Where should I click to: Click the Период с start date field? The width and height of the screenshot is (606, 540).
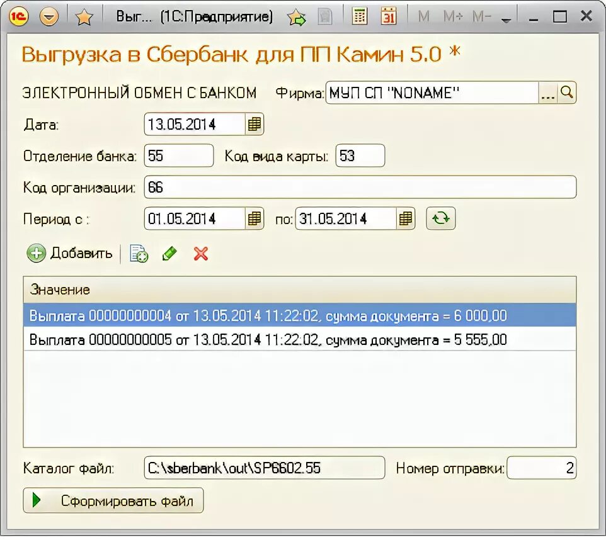(x=195, y=218)
